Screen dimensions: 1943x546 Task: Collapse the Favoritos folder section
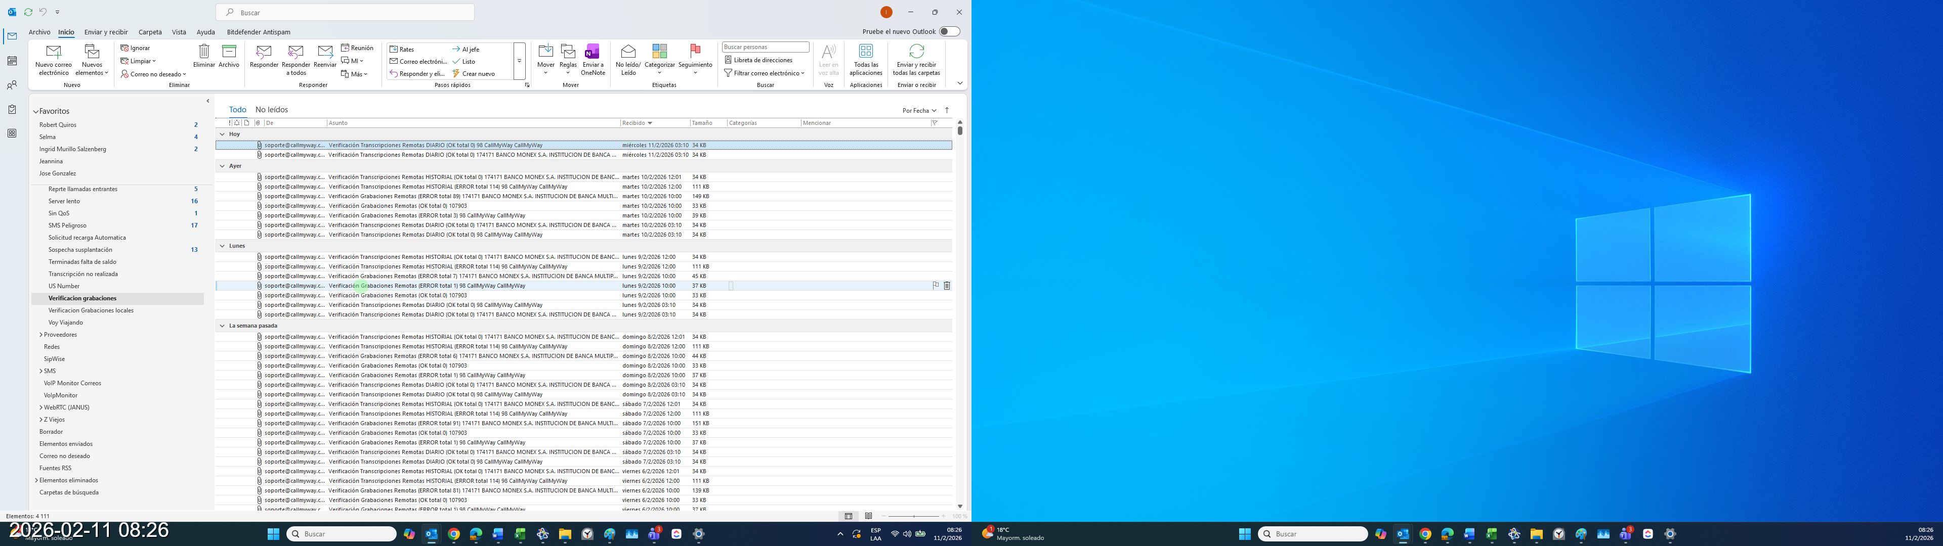pos(35,112)
